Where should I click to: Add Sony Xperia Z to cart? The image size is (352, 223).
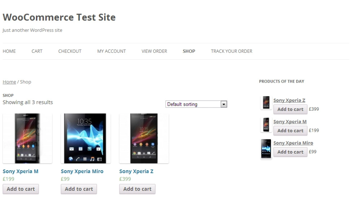(x=137, y=189)
